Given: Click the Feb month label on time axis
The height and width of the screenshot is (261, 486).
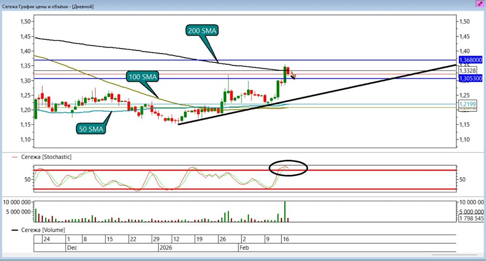Looking at the screenshot, I should (x=244, y=248).
